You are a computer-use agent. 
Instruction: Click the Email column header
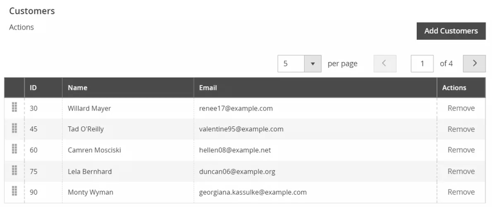(x=208, y=88)
